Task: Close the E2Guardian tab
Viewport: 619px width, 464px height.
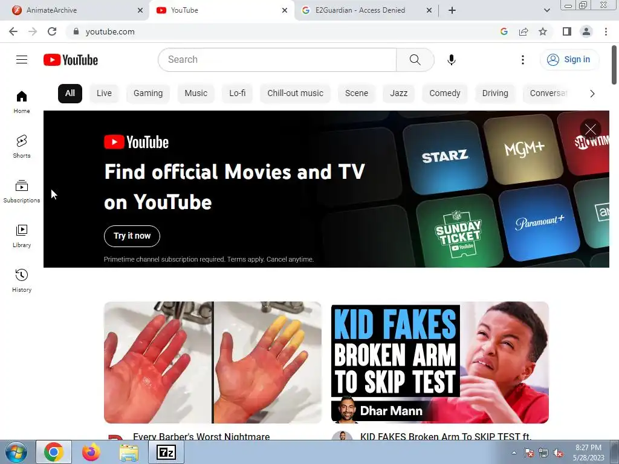Action: point(429,10)
